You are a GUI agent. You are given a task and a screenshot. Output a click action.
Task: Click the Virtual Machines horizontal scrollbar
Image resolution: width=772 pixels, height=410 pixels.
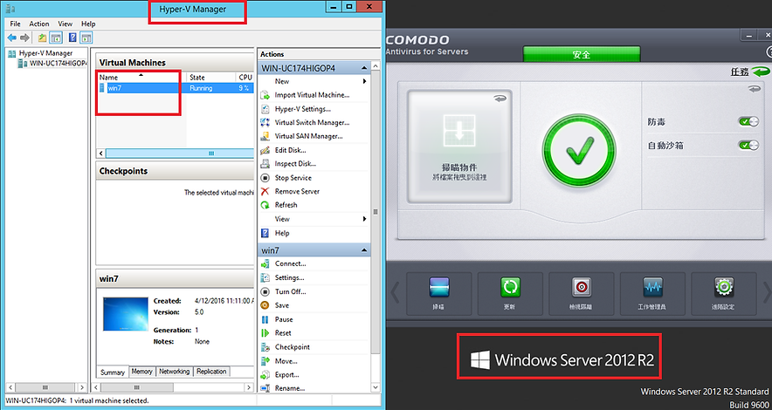179,154
